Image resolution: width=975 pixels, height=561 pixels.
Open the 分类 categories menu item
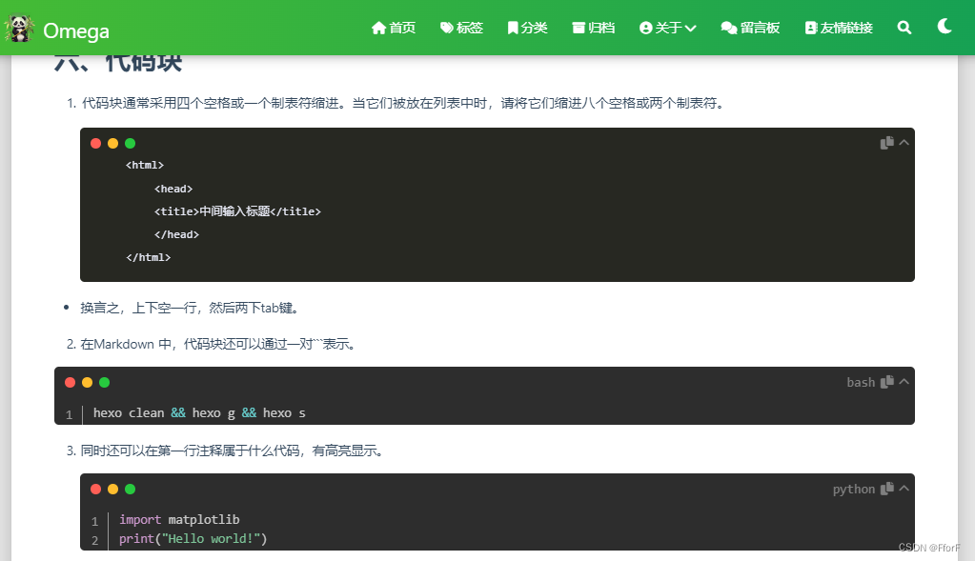(527, 28)
